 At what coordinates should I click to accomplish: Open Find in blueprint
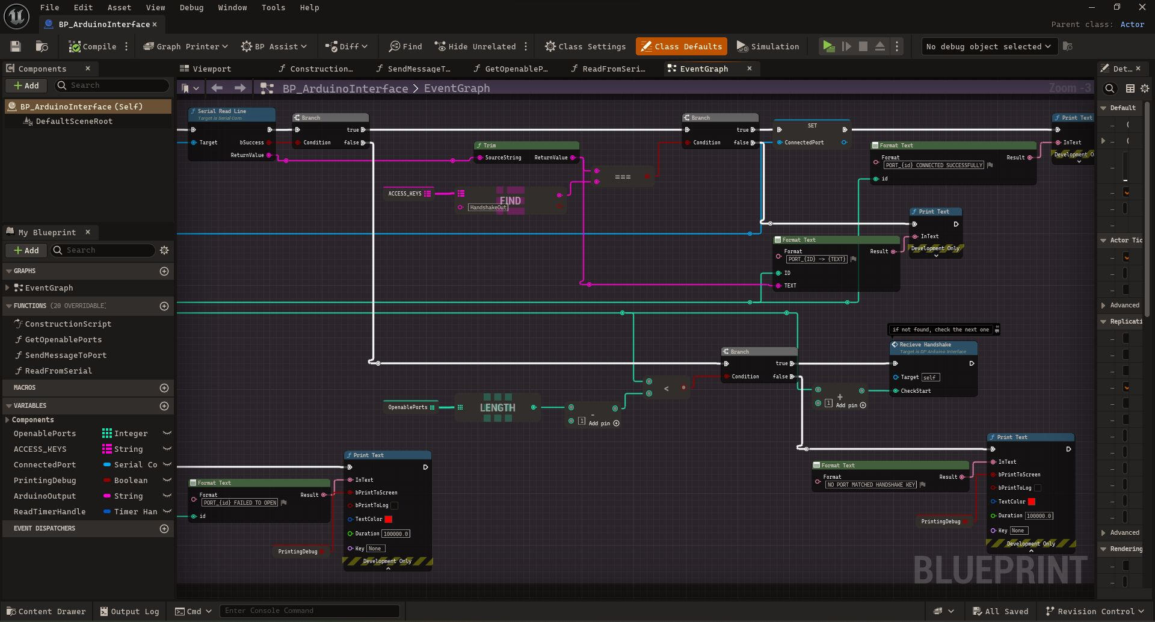(x=405, y=46)
